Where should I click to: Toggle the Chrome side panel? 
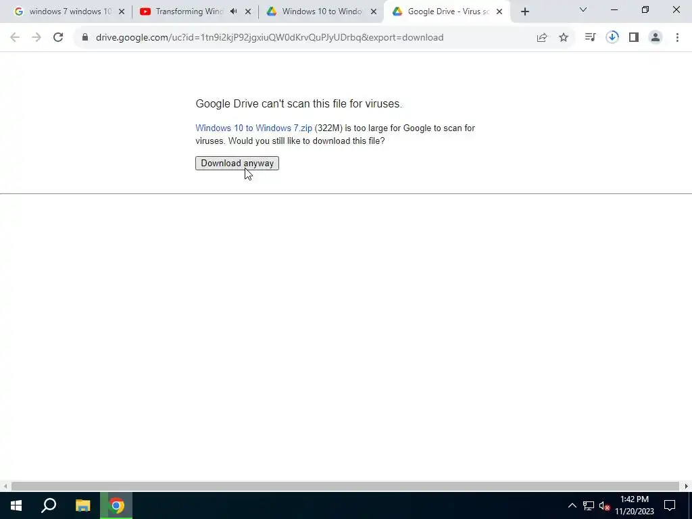pyautogui.click(x=634, y=38)
